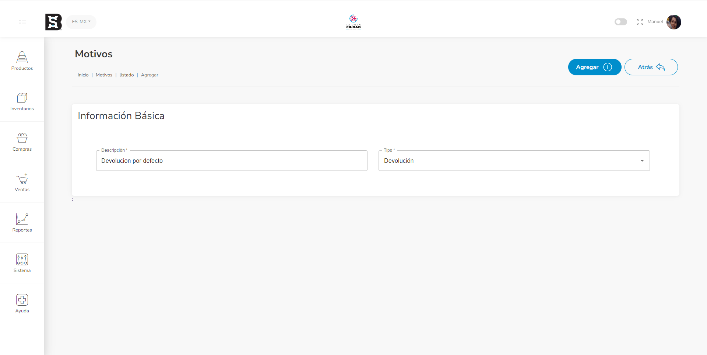This screenshot has width=707, height=355.
Task: Open the Compras sidebar section
Action: click(22, 142)
